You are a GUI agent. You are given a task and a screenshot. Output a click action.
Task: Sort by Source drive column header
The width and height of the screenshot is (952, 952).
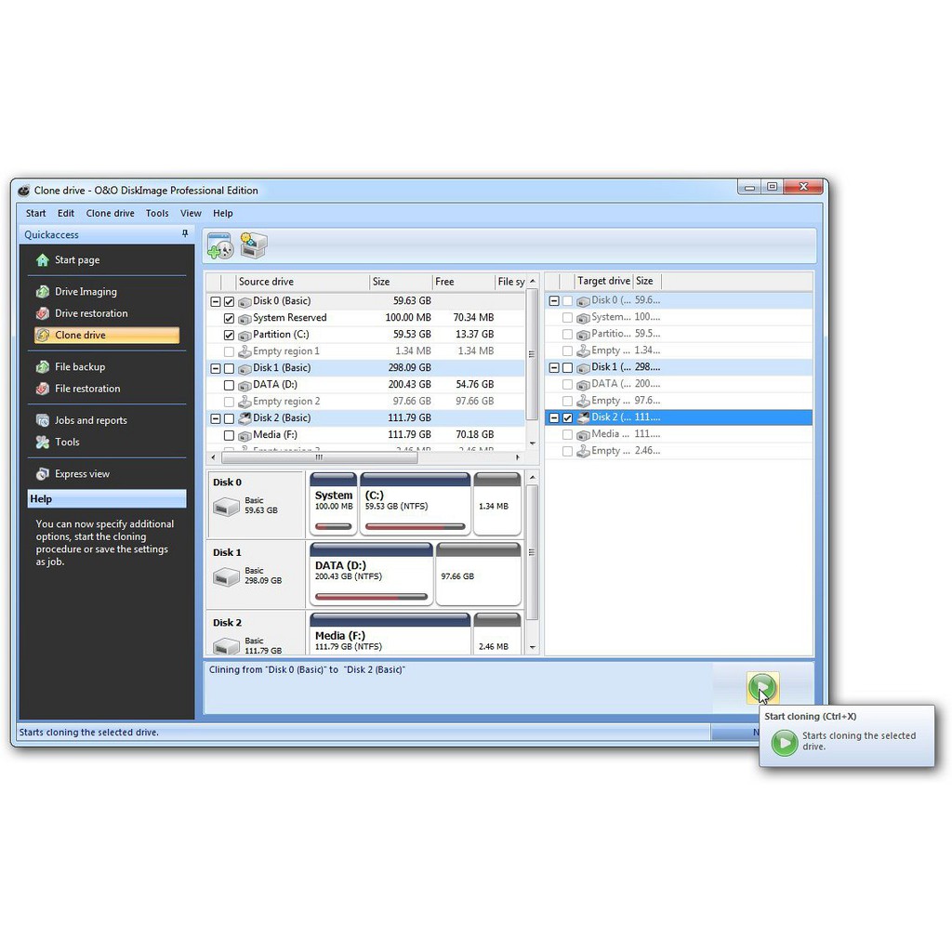[x=303, y=282]
